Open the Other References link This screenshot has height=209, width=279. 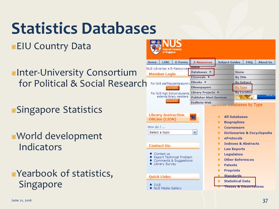point(239,160)
